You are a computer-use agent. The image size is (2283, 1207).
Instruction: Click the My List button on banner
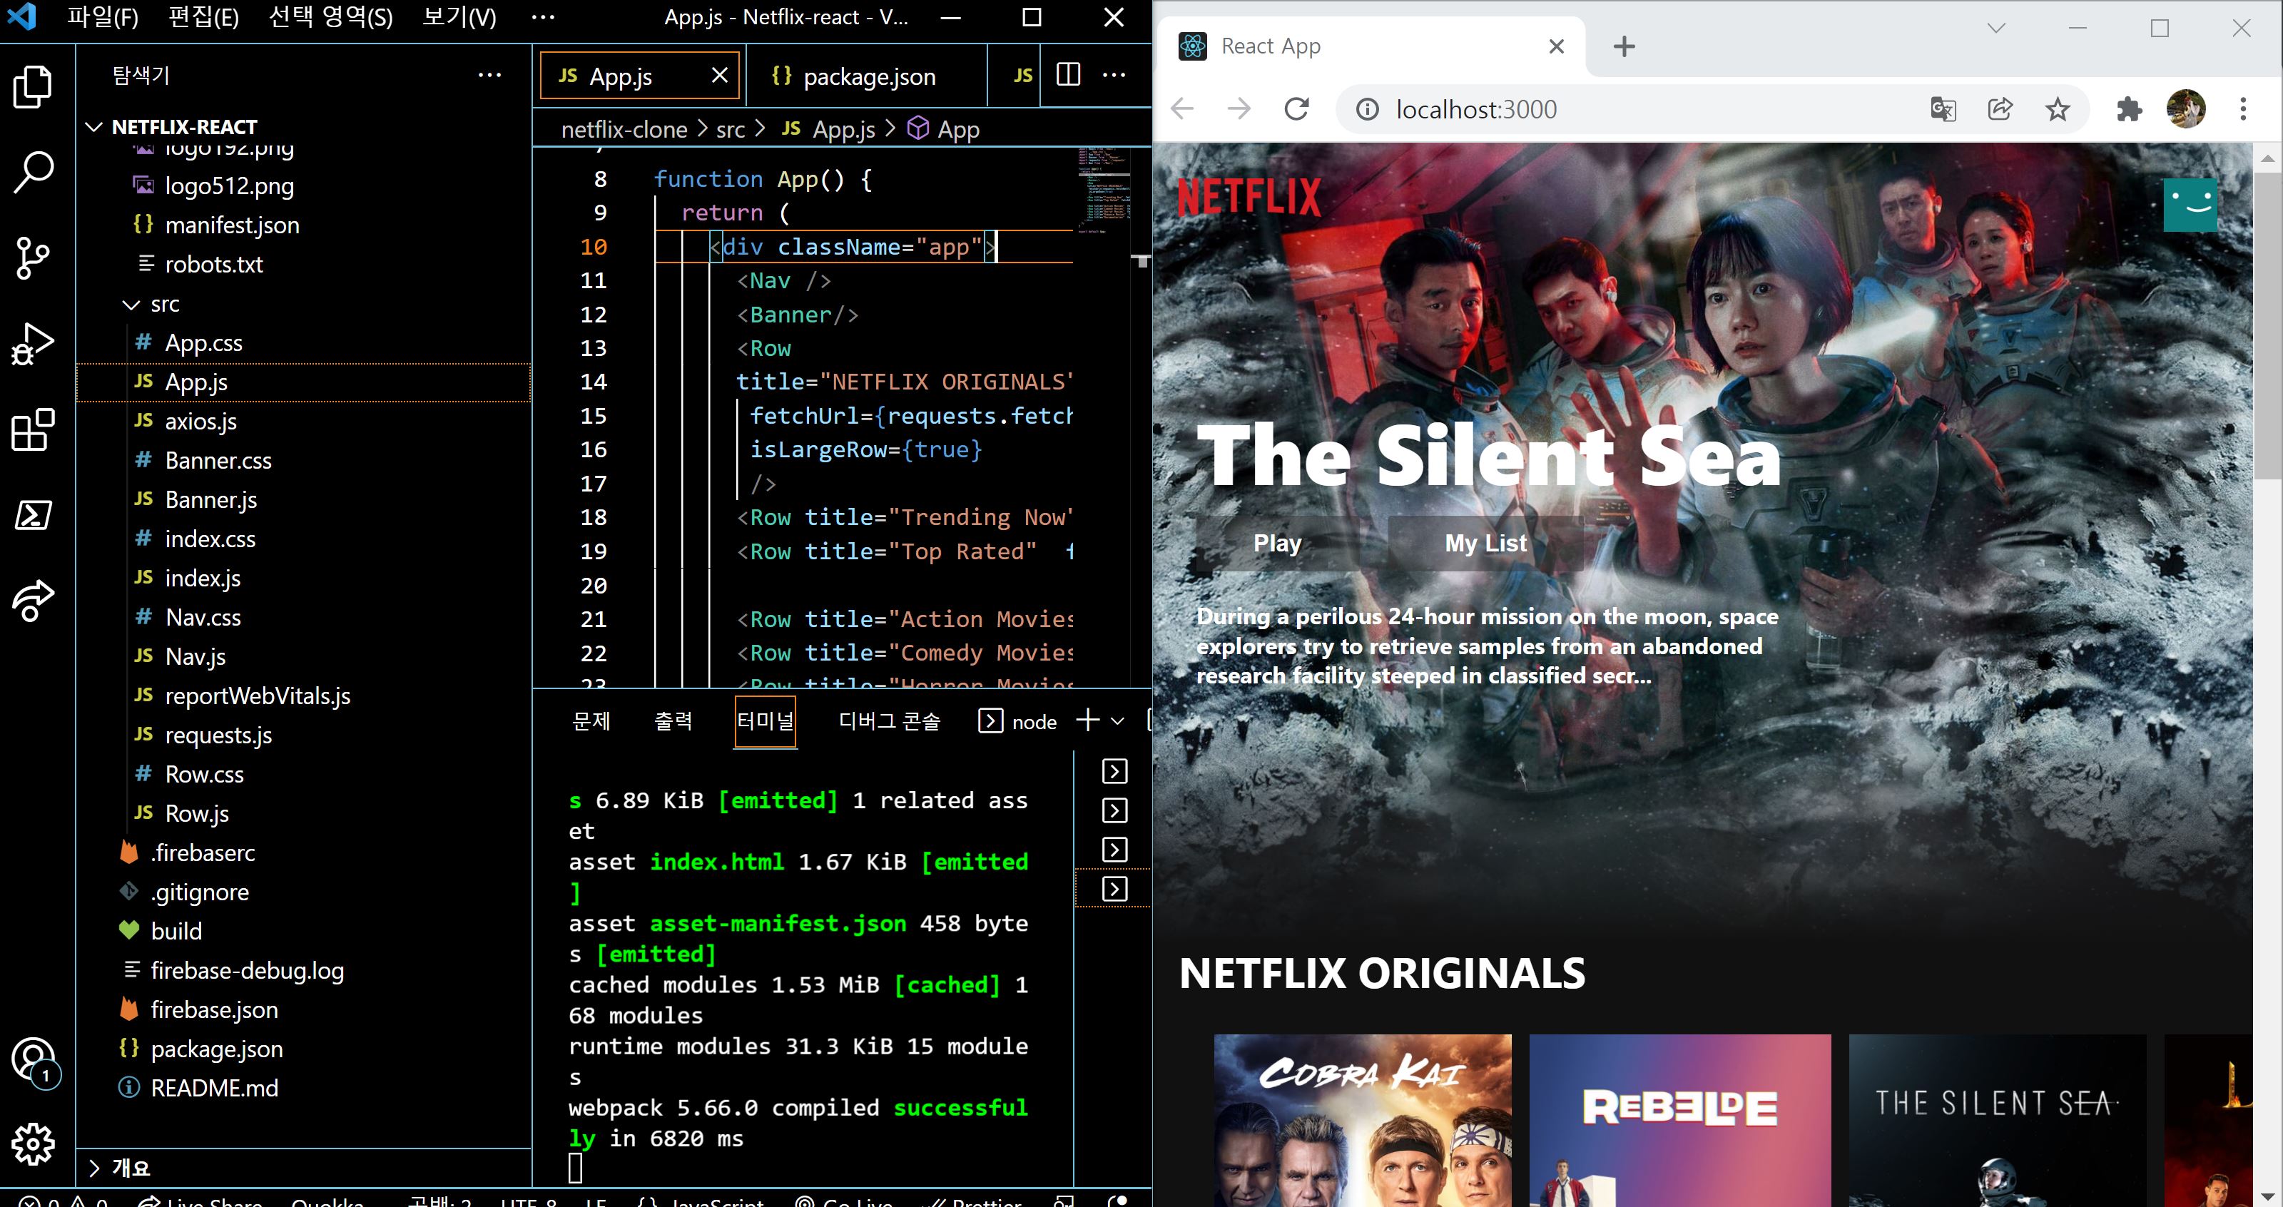1485,542
